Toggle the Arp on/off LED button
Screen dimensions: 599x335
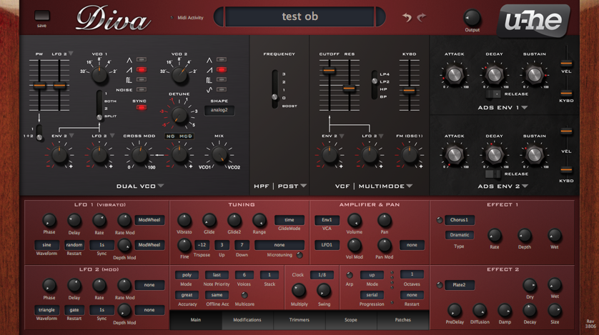[x=349, y=275]
